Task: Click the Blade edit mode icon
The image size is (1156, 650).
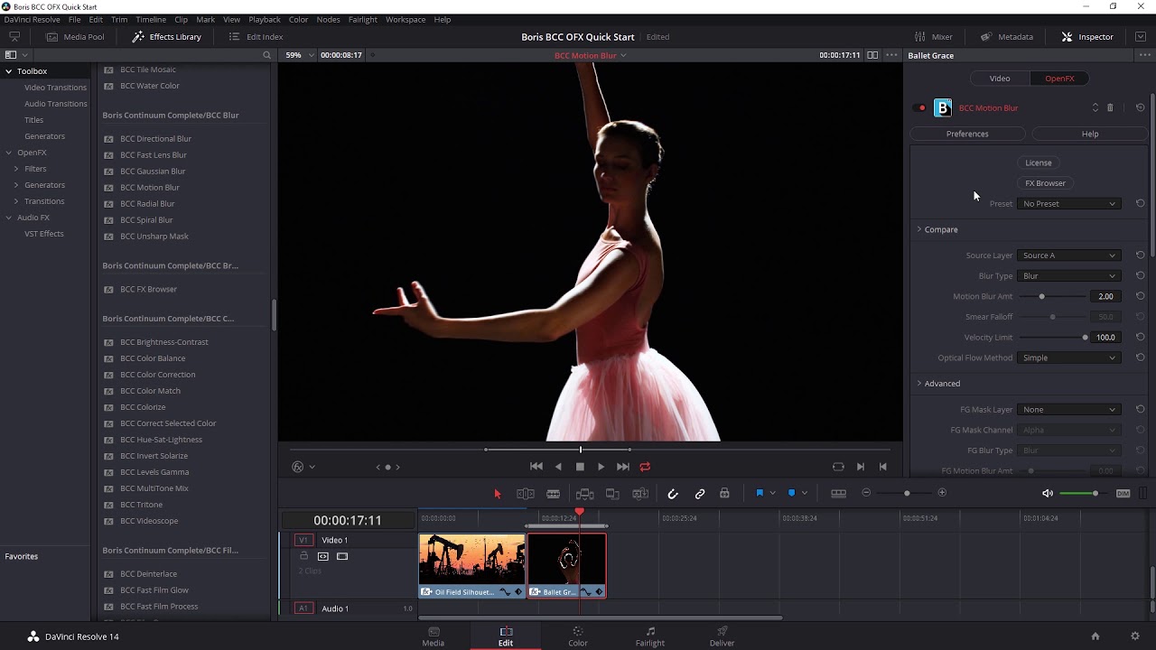Action: click(x=553, y=494)
